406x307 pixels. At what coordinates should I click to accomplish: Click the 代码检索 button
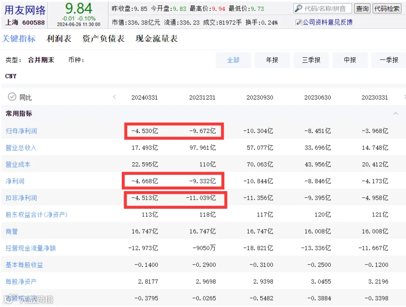point(387,9)
